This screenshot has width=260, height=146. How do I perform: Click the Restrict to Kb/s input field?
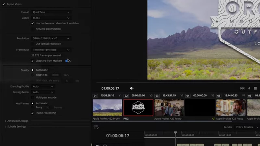click(55, 75)
